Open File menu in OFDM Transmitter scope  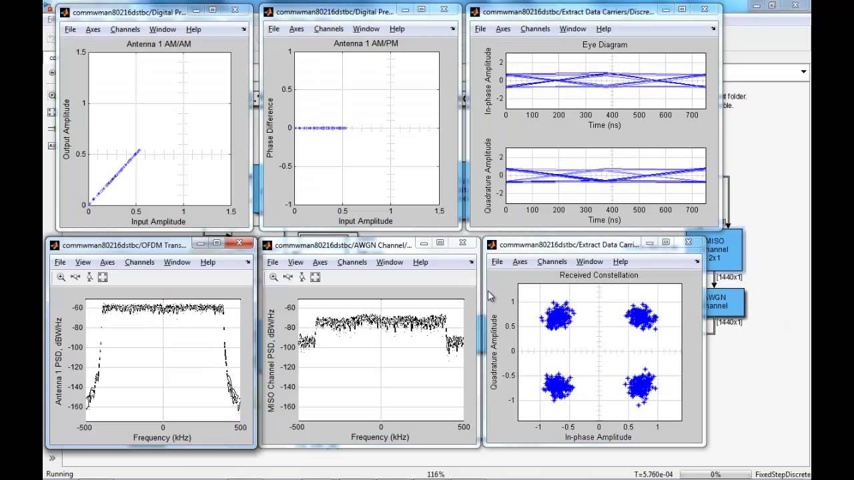(x=60, y=262)
